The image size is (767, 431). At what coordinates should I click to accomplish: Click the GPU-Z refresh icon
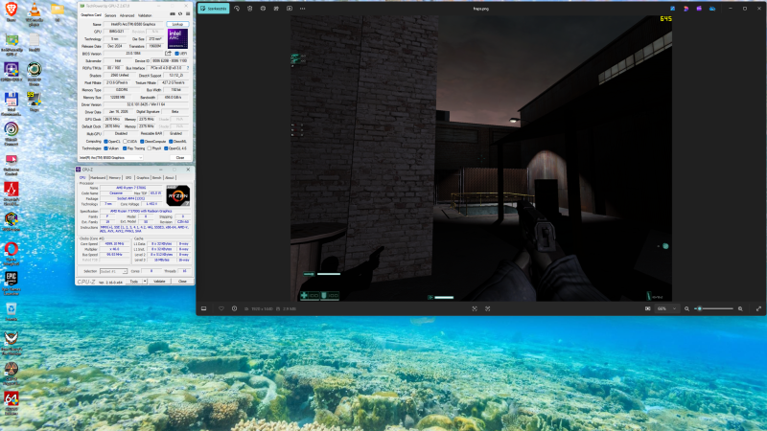[x=180, y=14]
